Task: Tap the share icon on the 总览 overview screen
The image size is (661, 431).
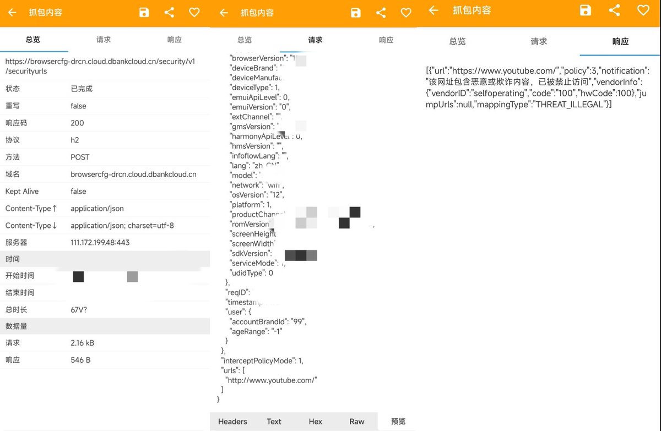Action: point(169,13)
